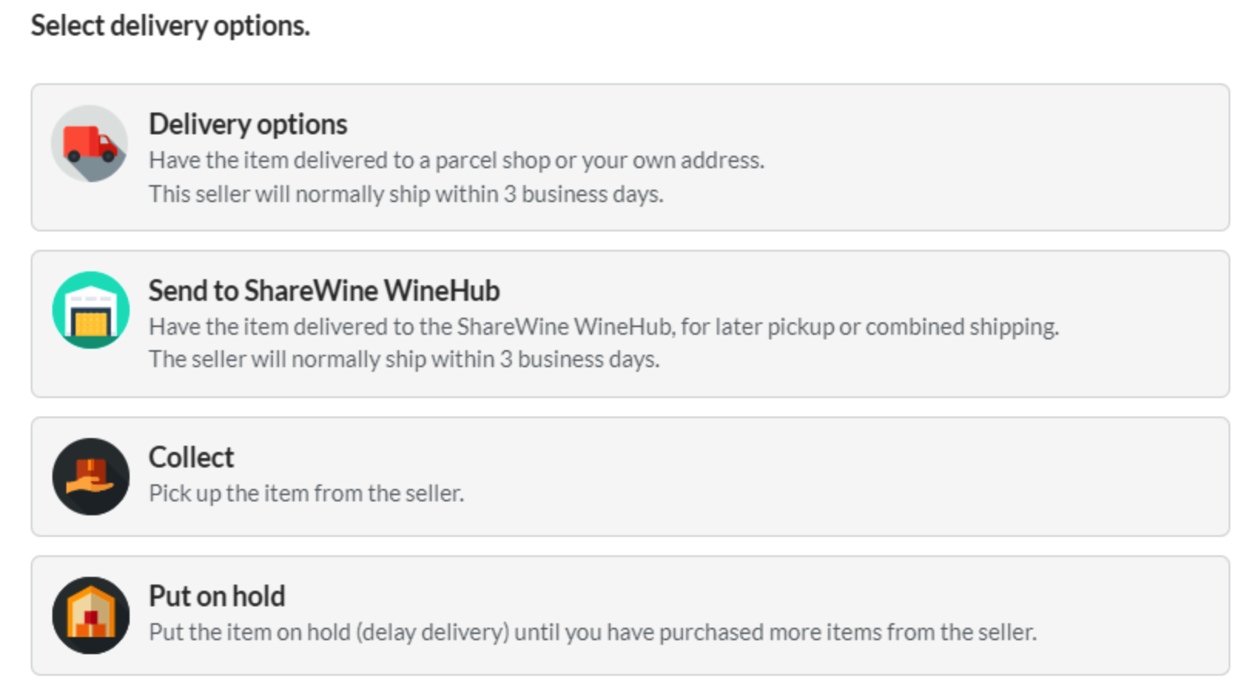Click 'The seller will normally ship' WineHub line

pyautogui.click(x=404, y=359)
